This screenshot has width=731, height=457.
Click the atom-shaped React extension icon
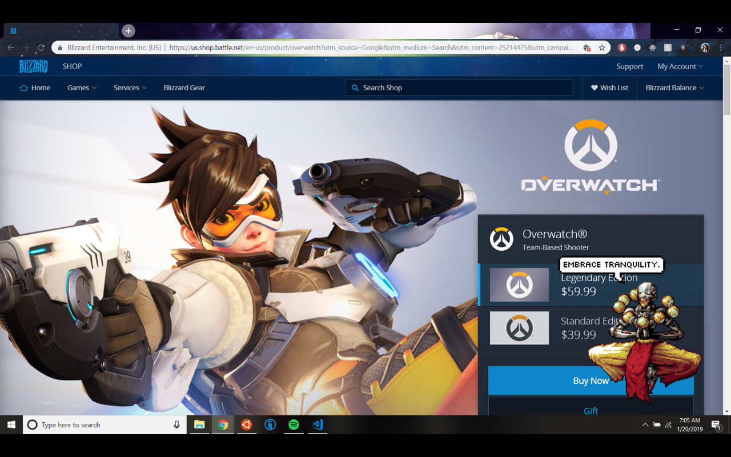coord(653,48)
